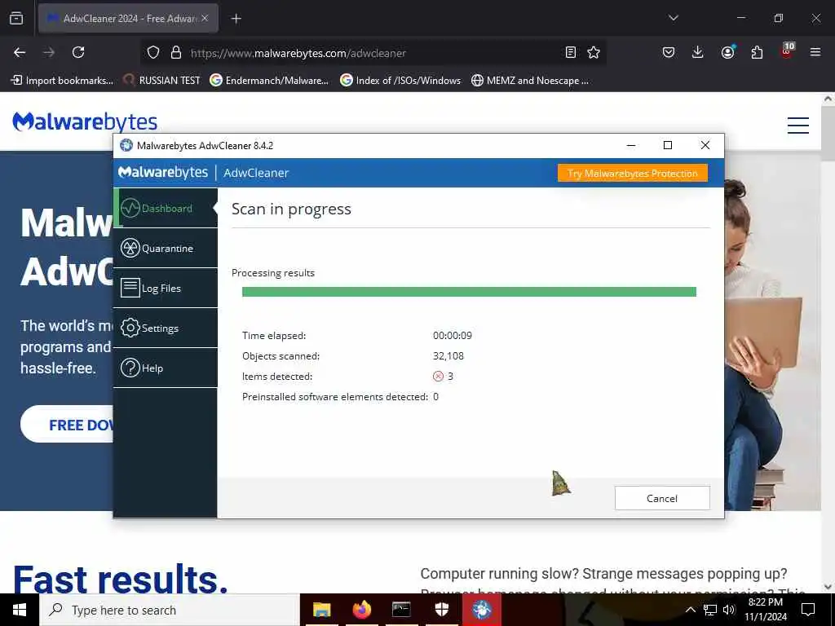The width and height of the screenshot is (835, 626).
Task: Toggle reader view icon
Action: (570, 52)
